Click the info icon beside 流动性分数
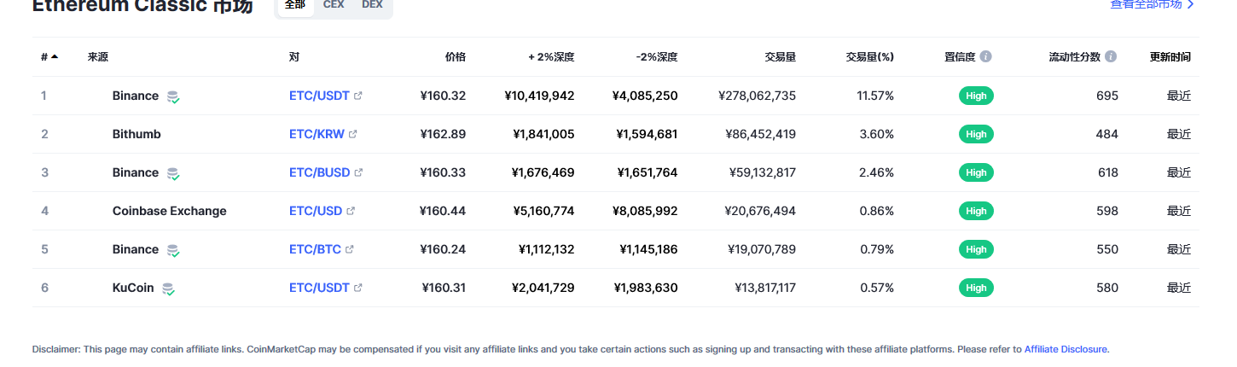This screenshot has width=1237, height=367. (x=1111, y=57)
